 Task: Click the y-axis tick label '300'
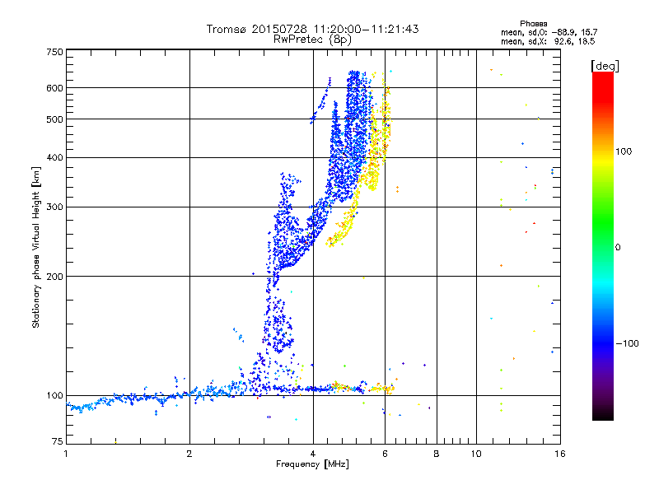[54, 207]
